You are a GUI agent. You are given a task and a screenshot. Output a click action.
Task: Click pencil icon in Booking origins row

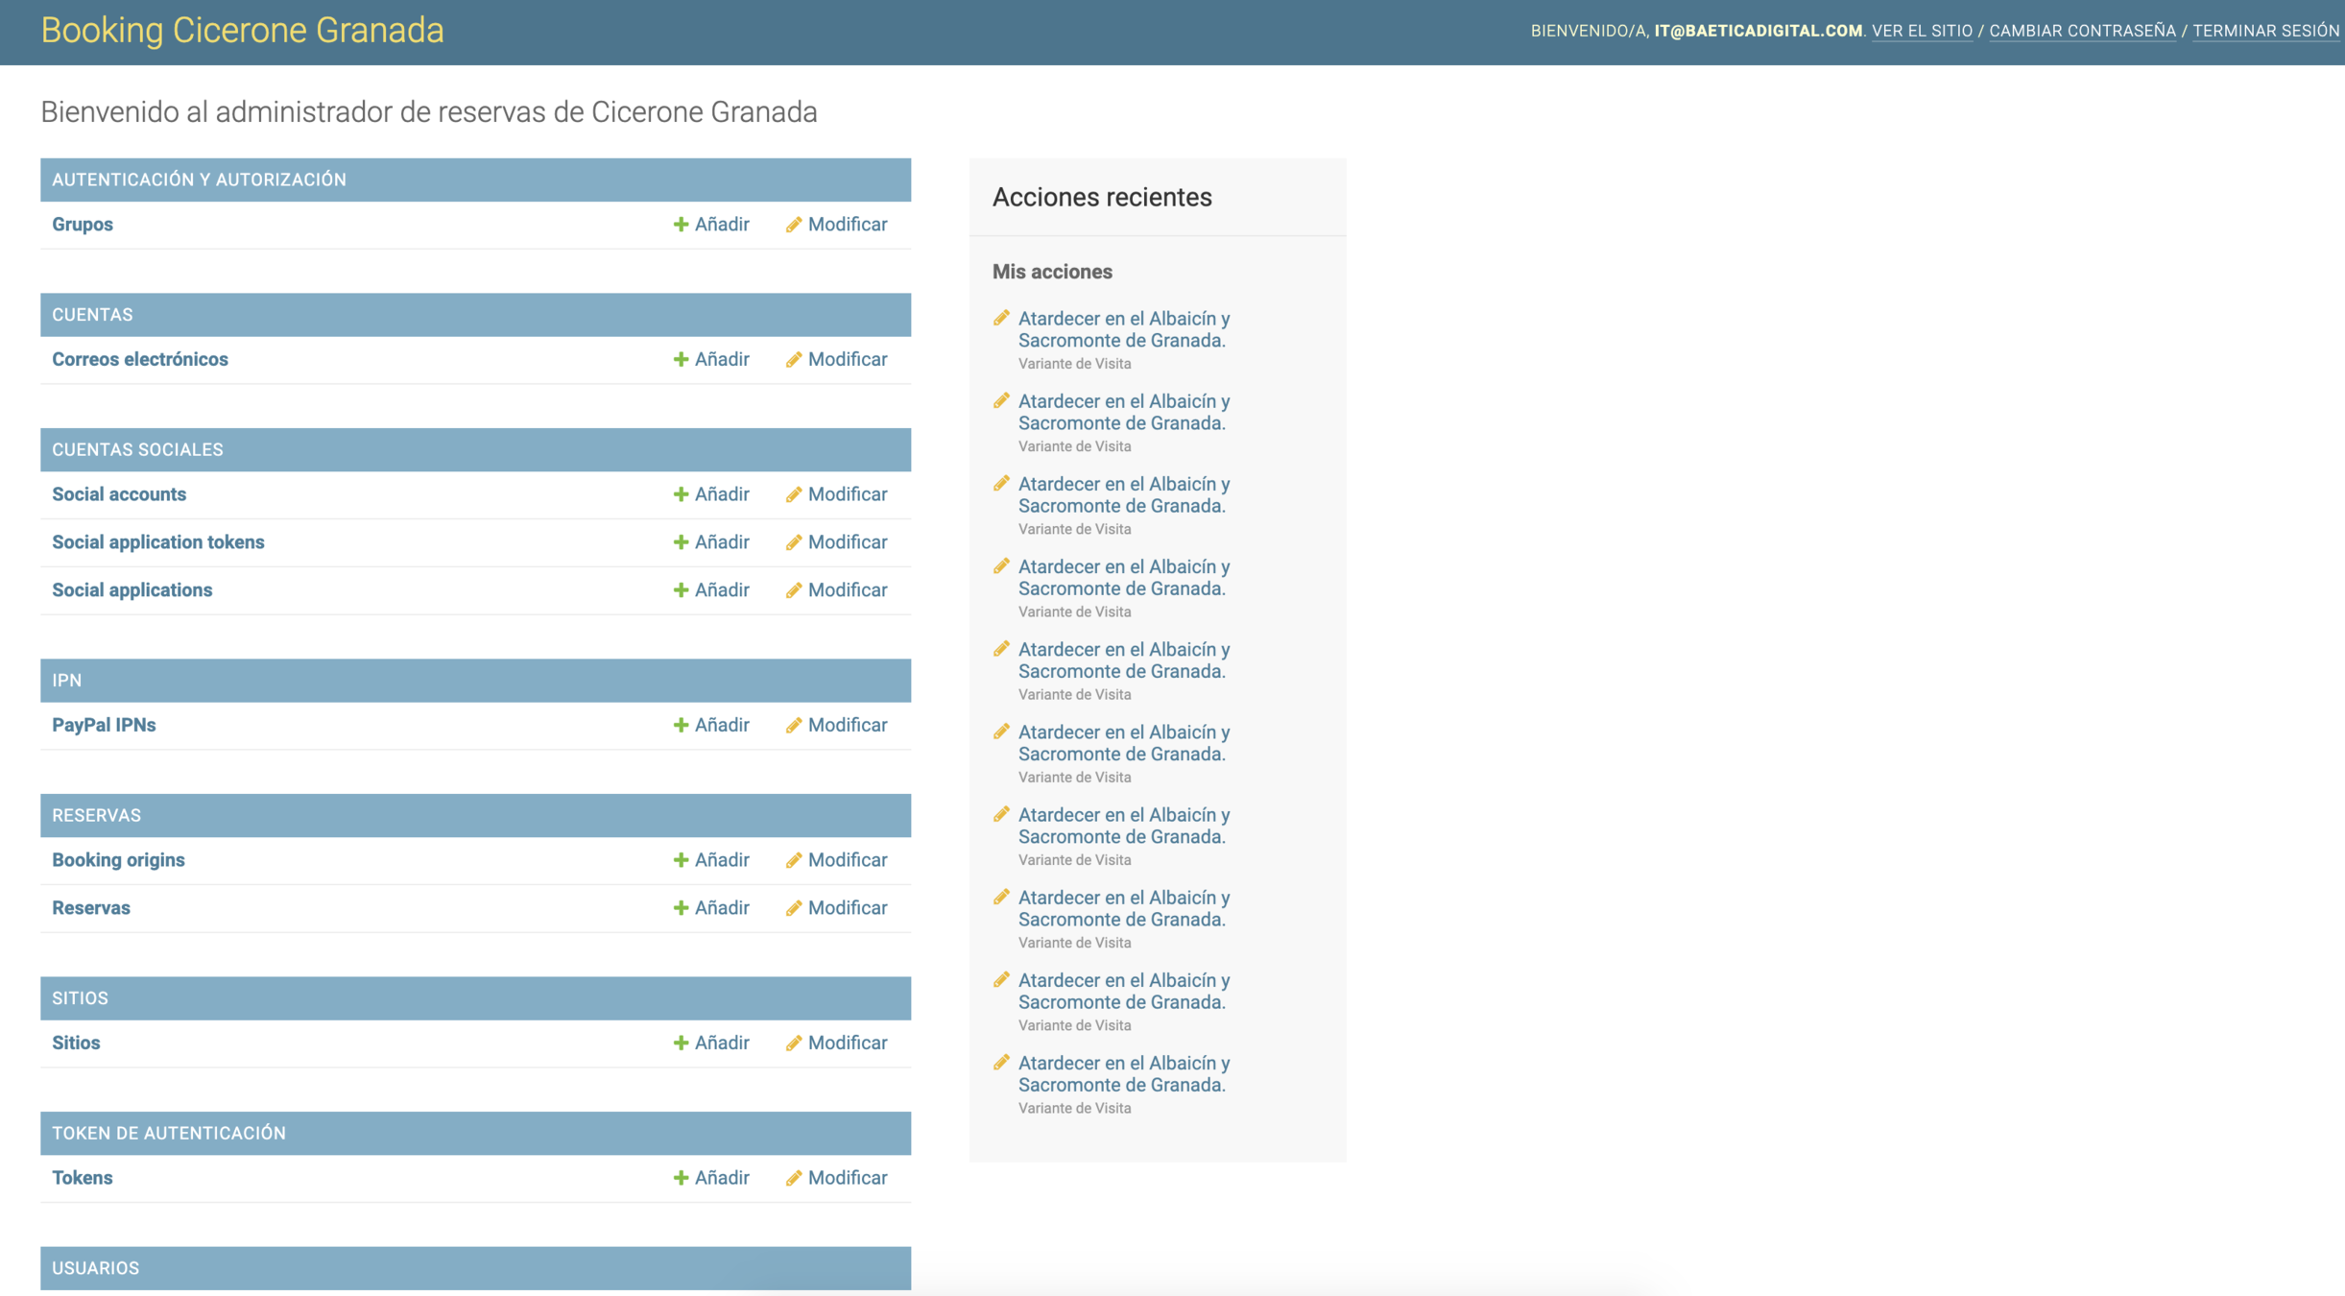(793, 860)
